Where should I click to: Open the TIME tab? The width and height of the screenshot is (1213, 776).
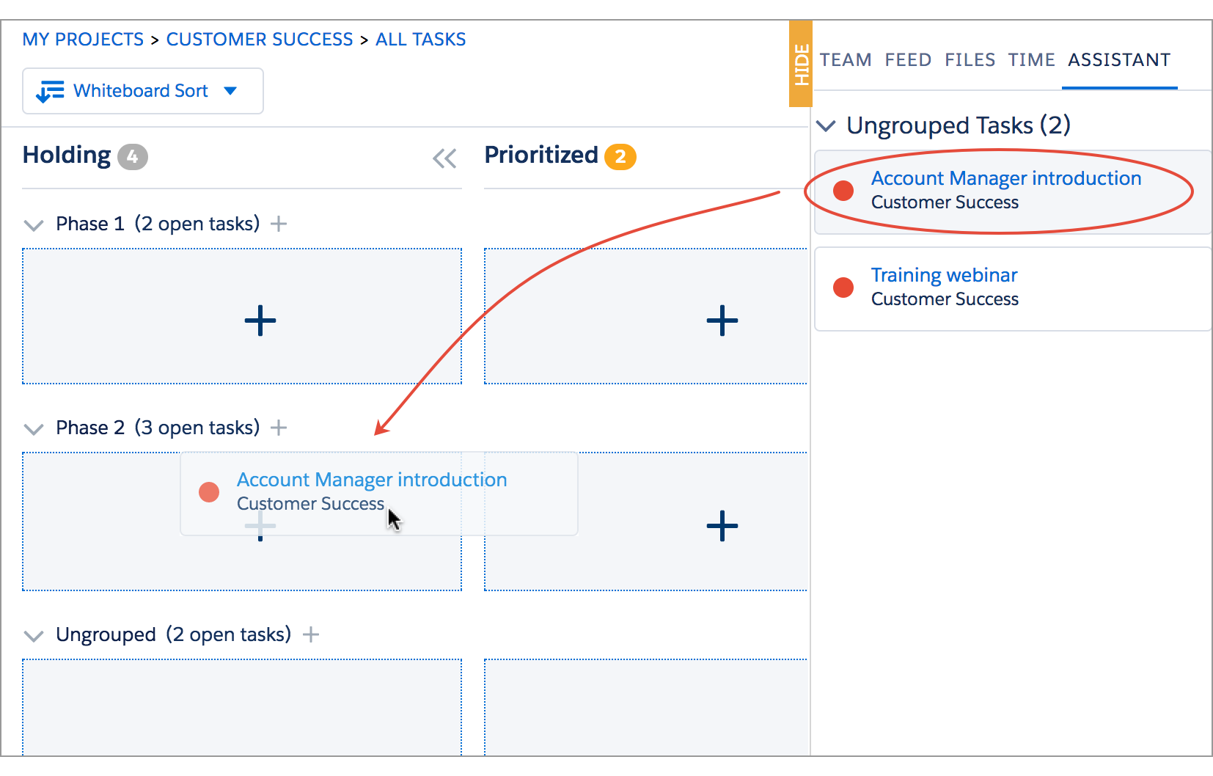click(x=1031, y=60)
